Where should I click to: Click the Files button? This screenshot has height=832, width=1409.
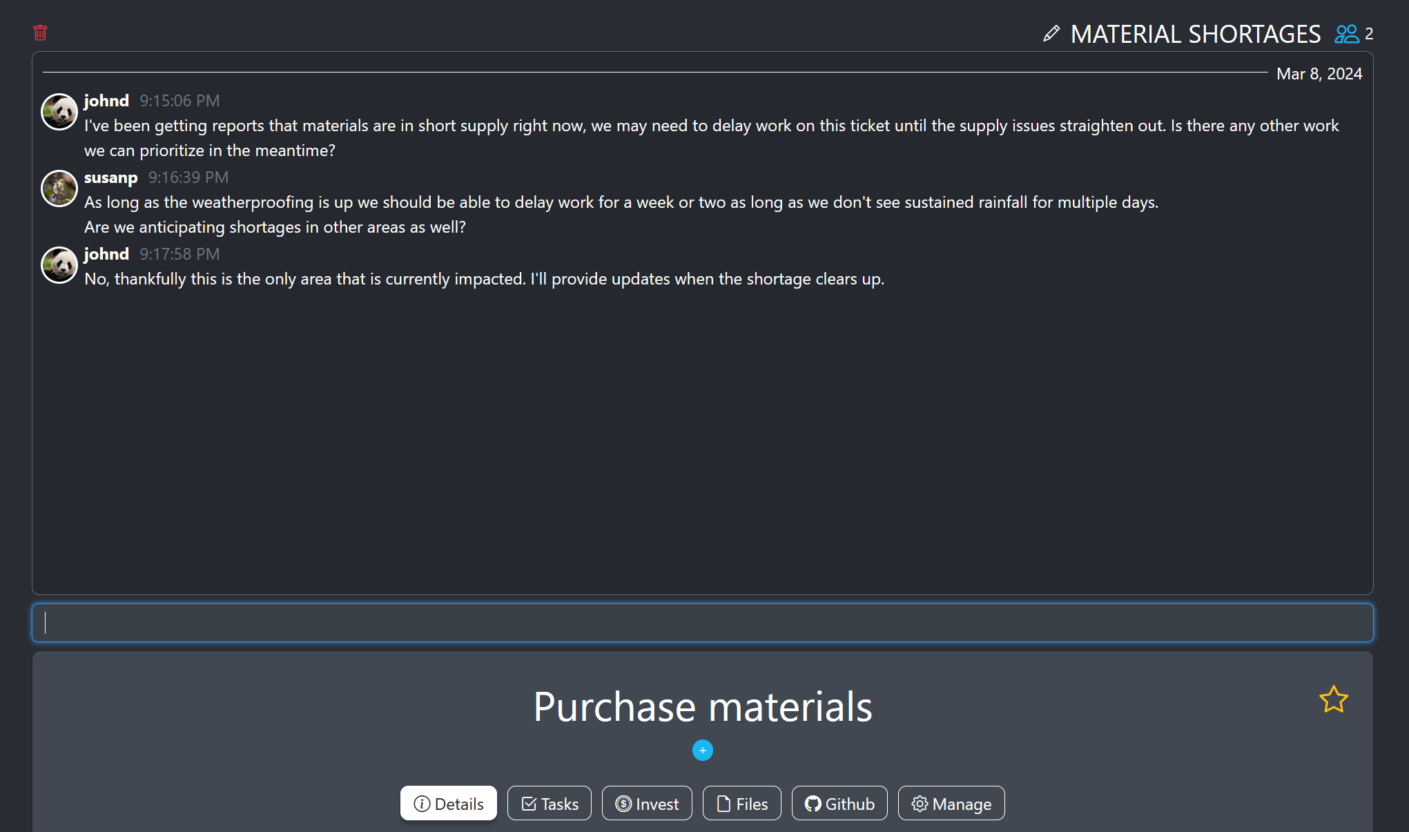[741, 803]
